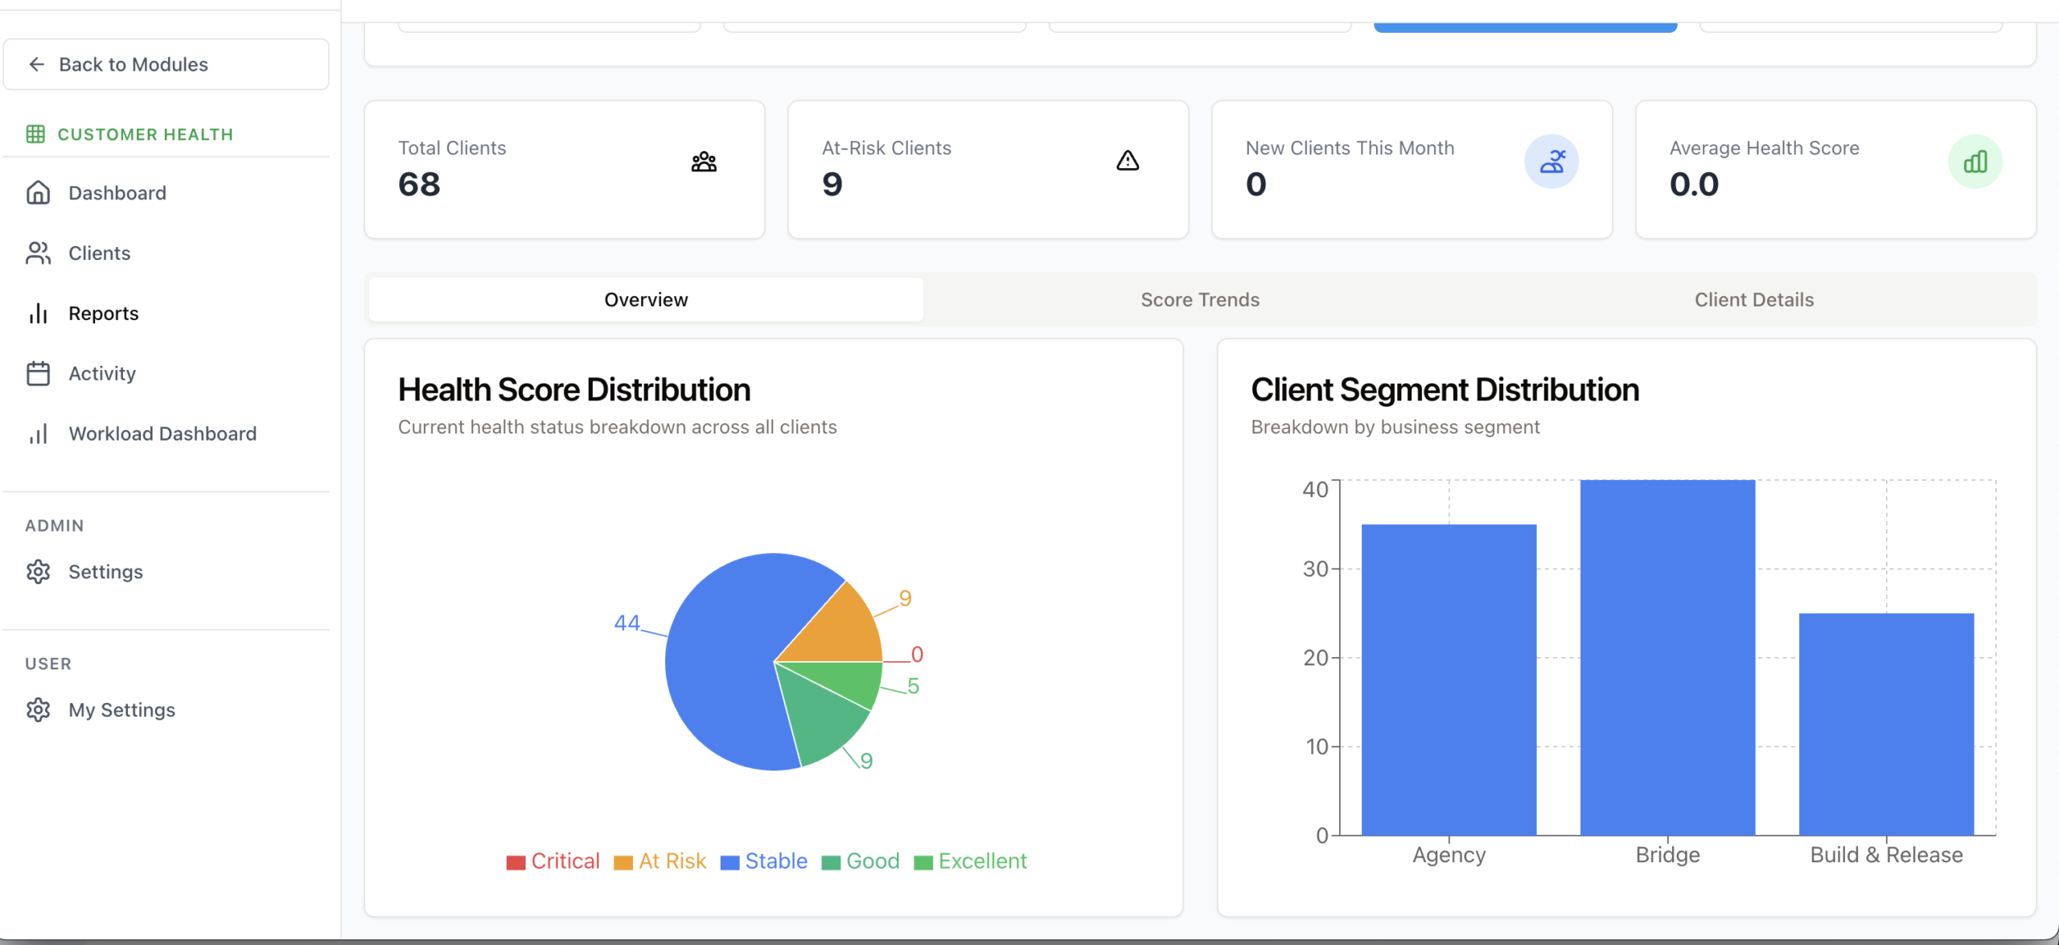Click the At Risk legend entry
Screen dimensions: 2059x945
pyautogui.click(x=672, y=861)
